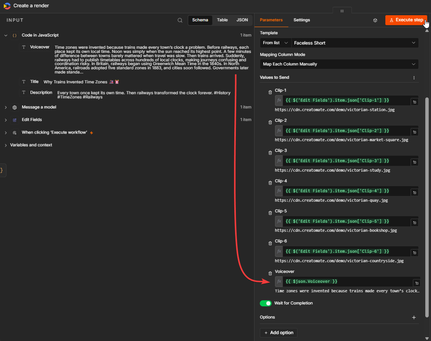The image size is (431, 341).
Task: Click the Add option button
Action: [278, 333]
